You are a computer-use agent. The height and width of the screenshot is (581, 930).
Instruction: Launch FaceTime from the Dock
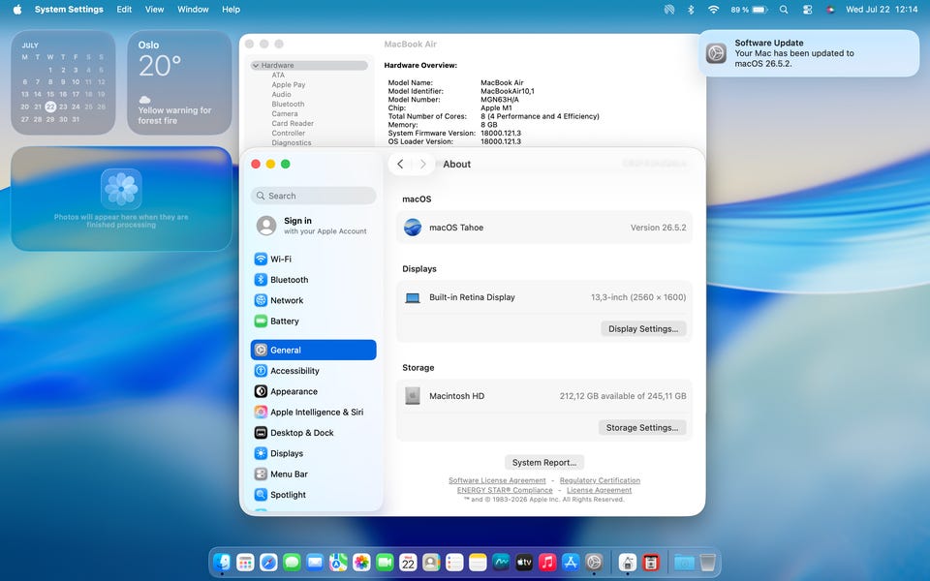(385, 562)
